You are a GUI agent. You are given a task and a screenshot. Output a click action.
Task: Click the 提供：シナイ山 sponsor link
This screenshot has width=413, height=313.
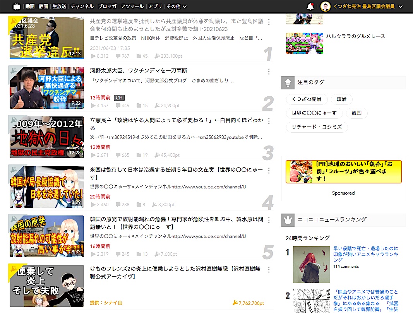coord(106,303)
